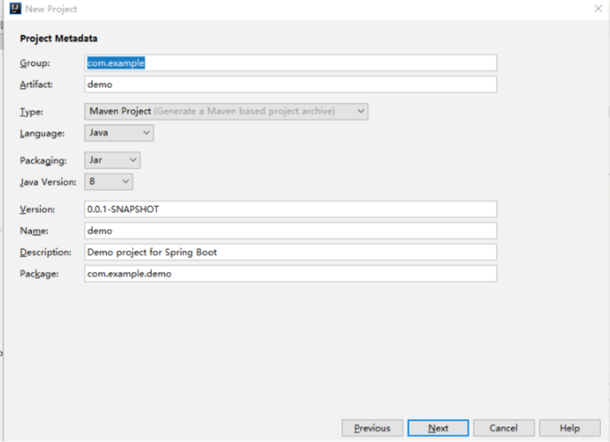Click the Version label
This screenshot has height=442, width=610.
coord(37,209)
